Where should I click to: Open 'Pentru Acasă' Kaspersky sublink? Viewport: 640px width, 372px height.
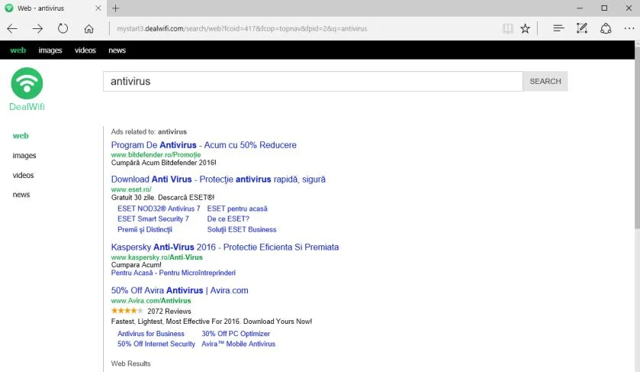click(132, 273)
